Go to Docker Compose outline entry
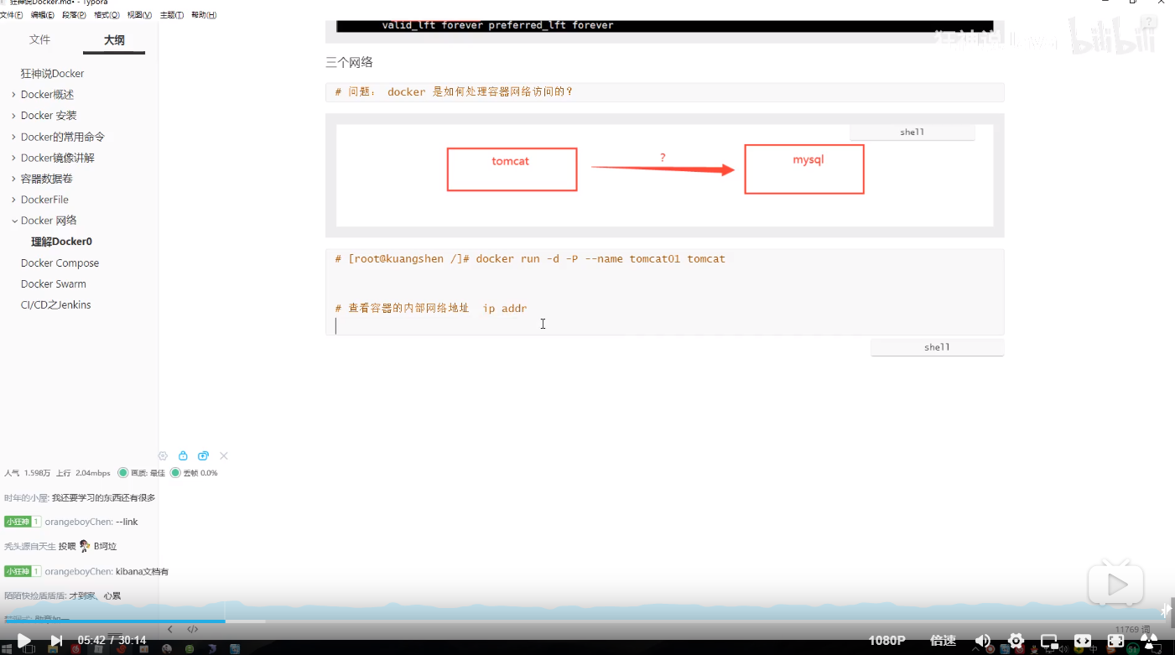This screenshot has height=655, width=1175. pos(60,263)
